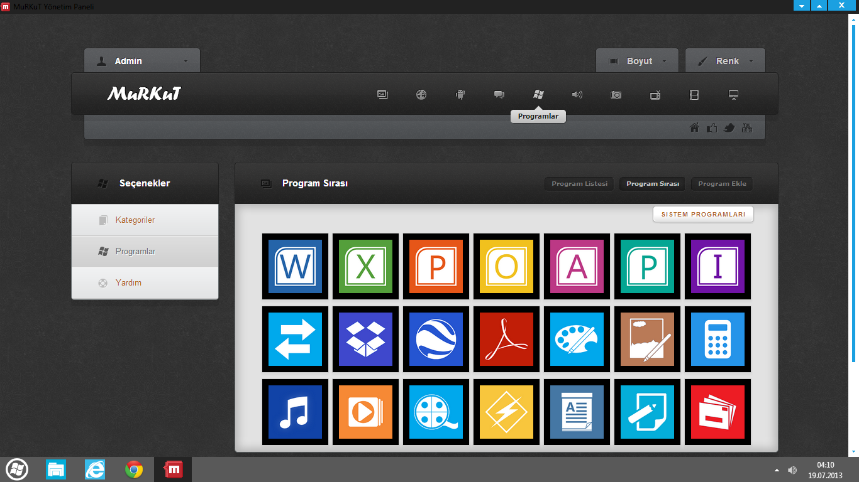Open the Adobe Reader tile
The width and height of the screenshot is (859, 482).
point(506,340)
